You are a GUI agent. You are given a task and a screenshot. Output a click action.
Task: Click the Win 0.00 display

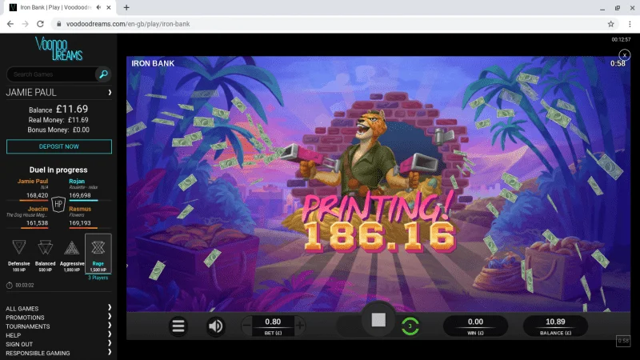475,326
